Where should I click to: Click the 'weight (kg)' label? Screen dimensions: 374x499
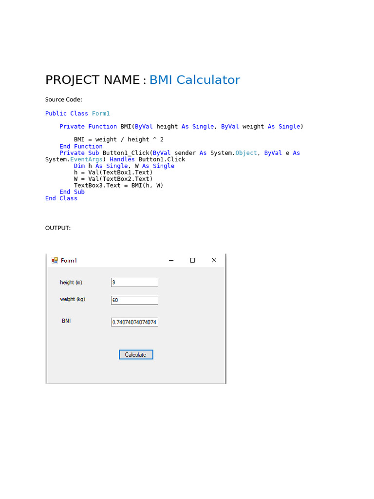73,299
